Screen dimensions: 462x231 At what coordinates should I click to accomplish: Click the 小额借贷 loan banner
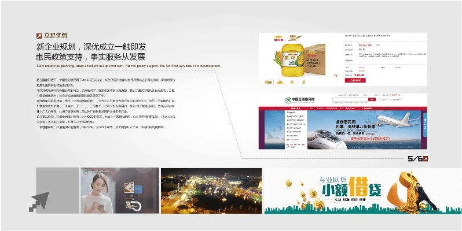[x=363, y=191]
